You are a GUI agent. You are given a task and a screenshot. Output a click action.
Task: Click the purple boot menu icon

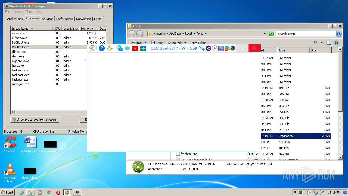209,48
